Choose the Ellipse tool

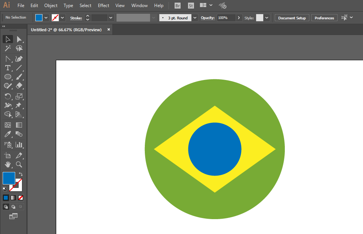click(8, 77)
